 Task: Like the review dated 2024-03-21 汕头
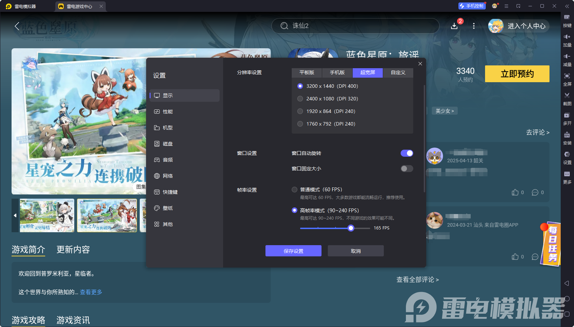click(x=515, y=257)
